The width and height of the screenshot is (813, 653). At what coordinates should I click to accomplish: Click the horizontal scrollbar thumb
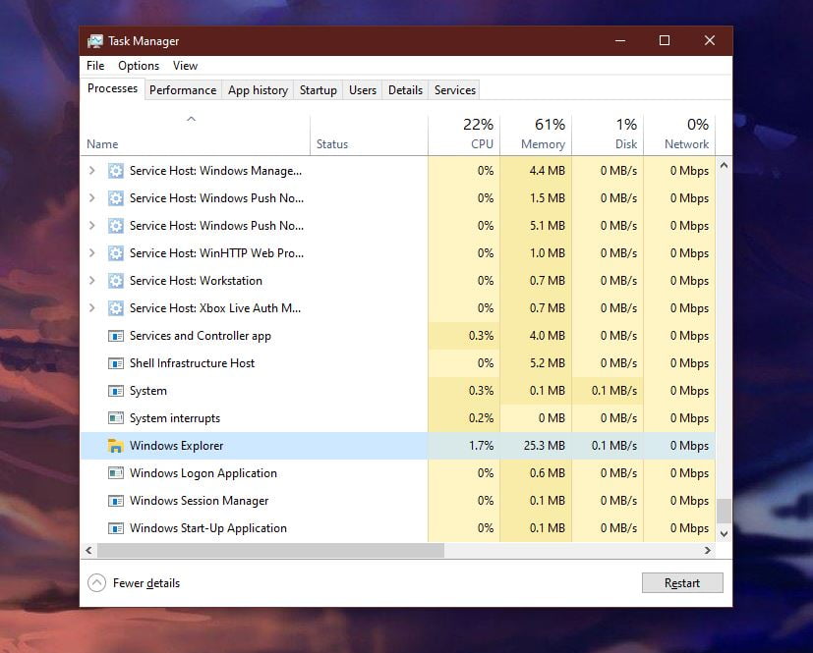tap(270, 551)
